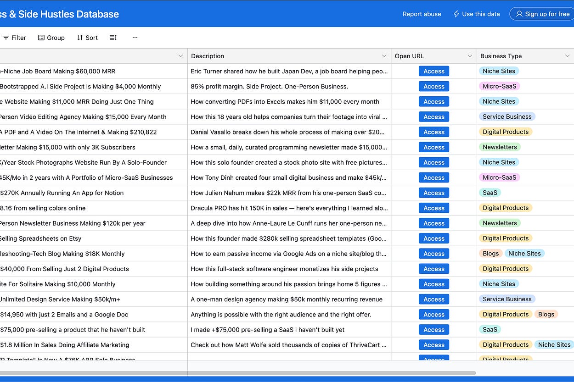Click 'Eric Turner shared how he built' description
Viewport: 574px width, 382px height.
[289, 71]
